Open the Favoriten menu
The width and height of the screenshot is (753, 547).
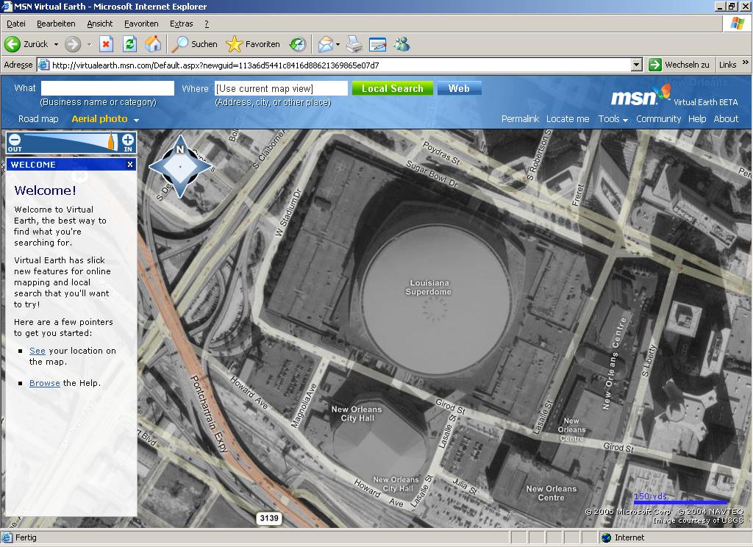[x=141, y=24]
